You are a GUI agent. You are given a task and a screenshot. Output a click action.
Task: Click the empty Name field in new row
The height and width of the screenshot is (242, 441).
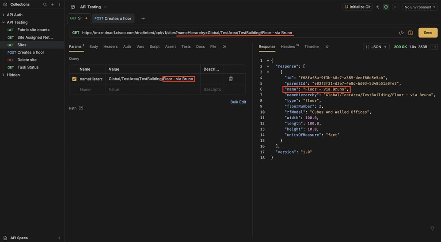coord(87,90)
